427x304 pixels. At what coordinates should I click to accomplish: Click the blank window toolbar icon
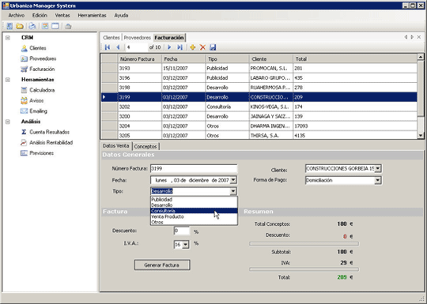click(x=55, y=26)
